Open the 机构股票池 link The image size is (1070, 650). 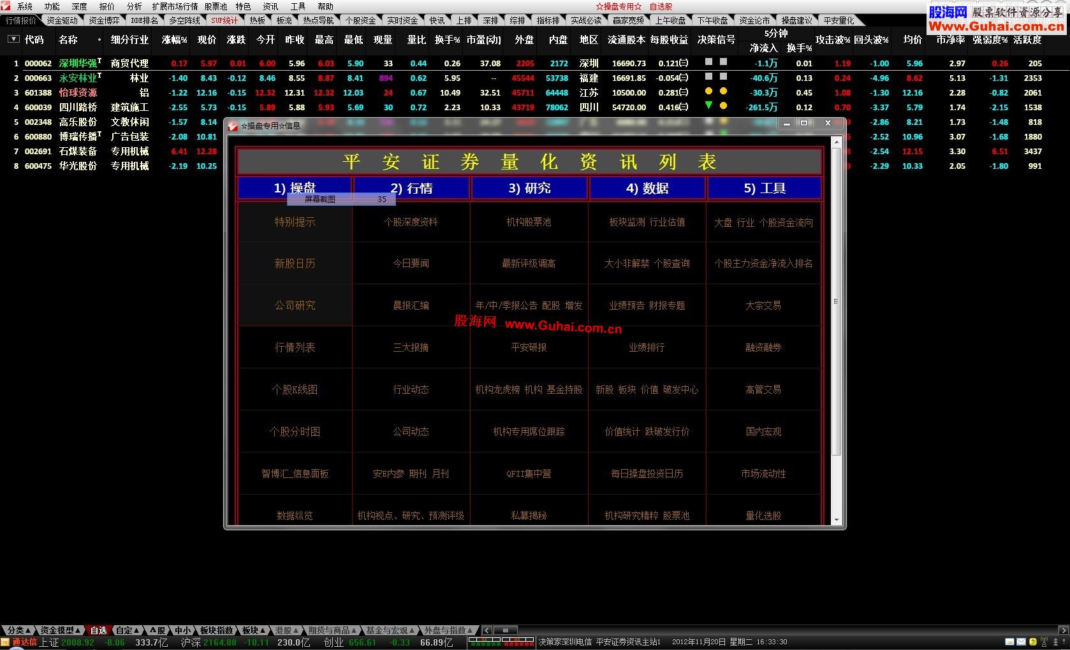pos(529,222)
